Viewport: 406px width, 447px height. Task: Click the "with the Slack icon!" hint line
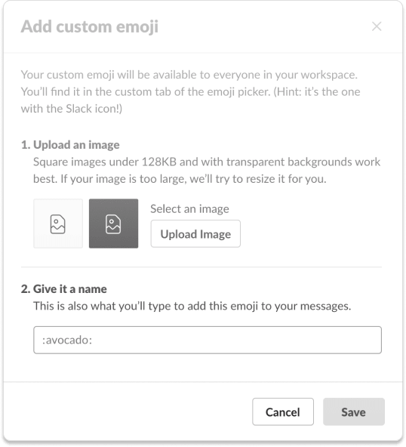(72, 109)
